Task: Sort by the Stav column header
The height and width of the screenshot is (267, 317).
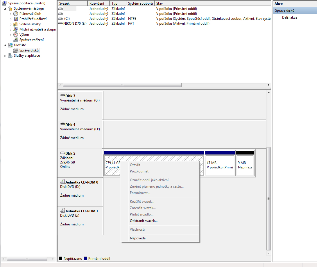Action: click(x=213, y=3)
